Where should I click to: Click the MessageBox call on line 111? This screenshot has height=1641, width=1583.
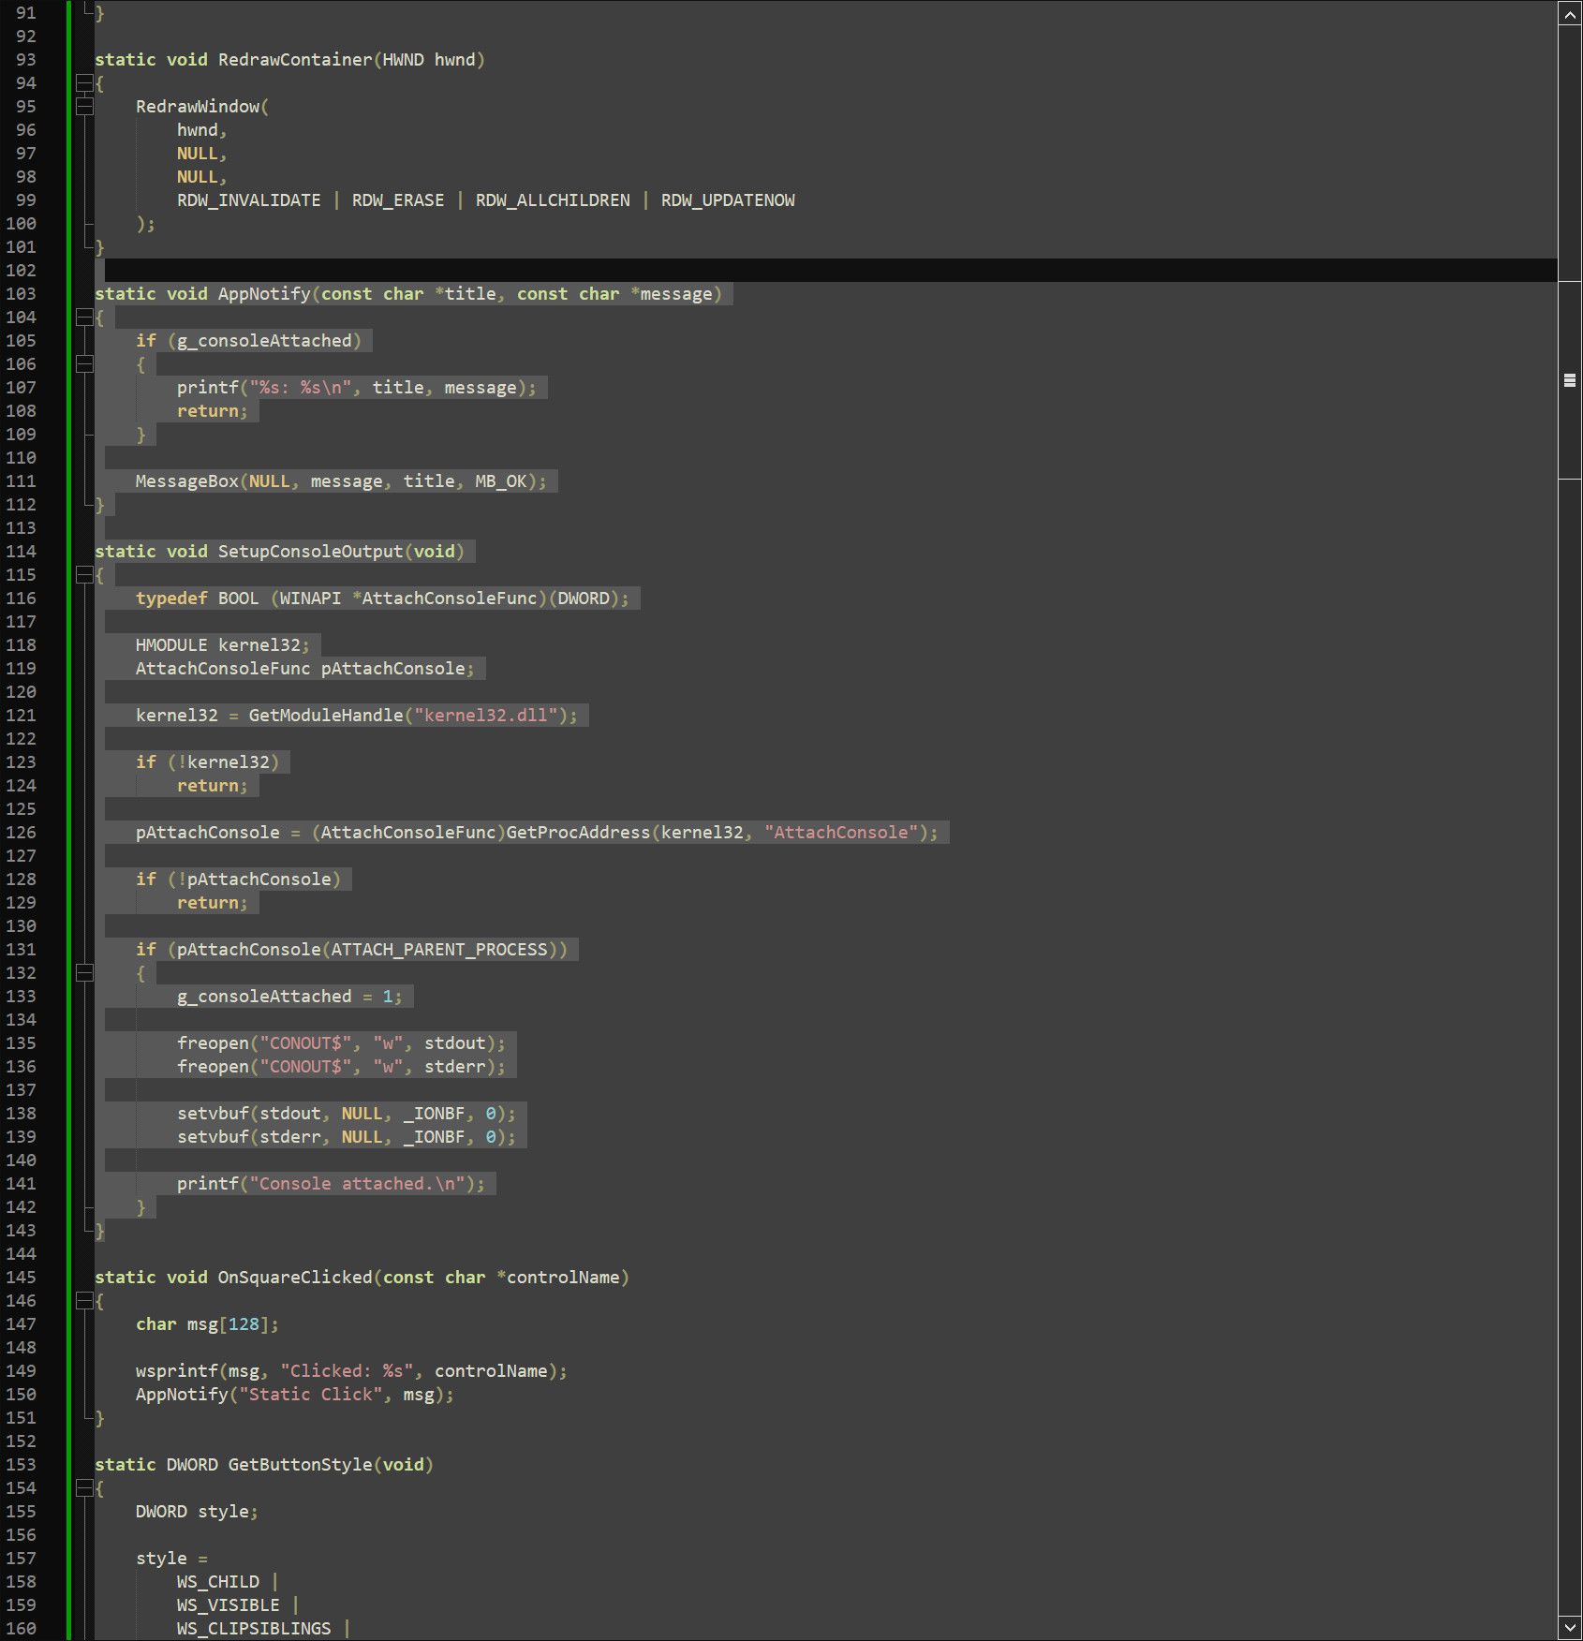pos(187,481)
